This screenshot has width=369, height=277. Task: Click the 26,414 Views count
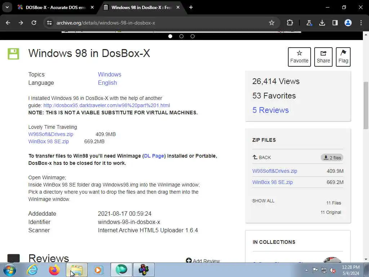pyautogui.click(x=276, y=82)
